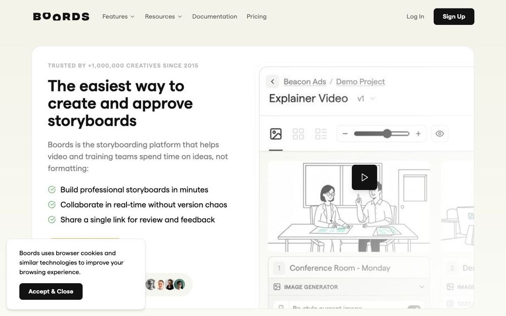Click the user avatars group
Image resolution: width=506 pixels, height=316 pixels.
tap(165, 284)
